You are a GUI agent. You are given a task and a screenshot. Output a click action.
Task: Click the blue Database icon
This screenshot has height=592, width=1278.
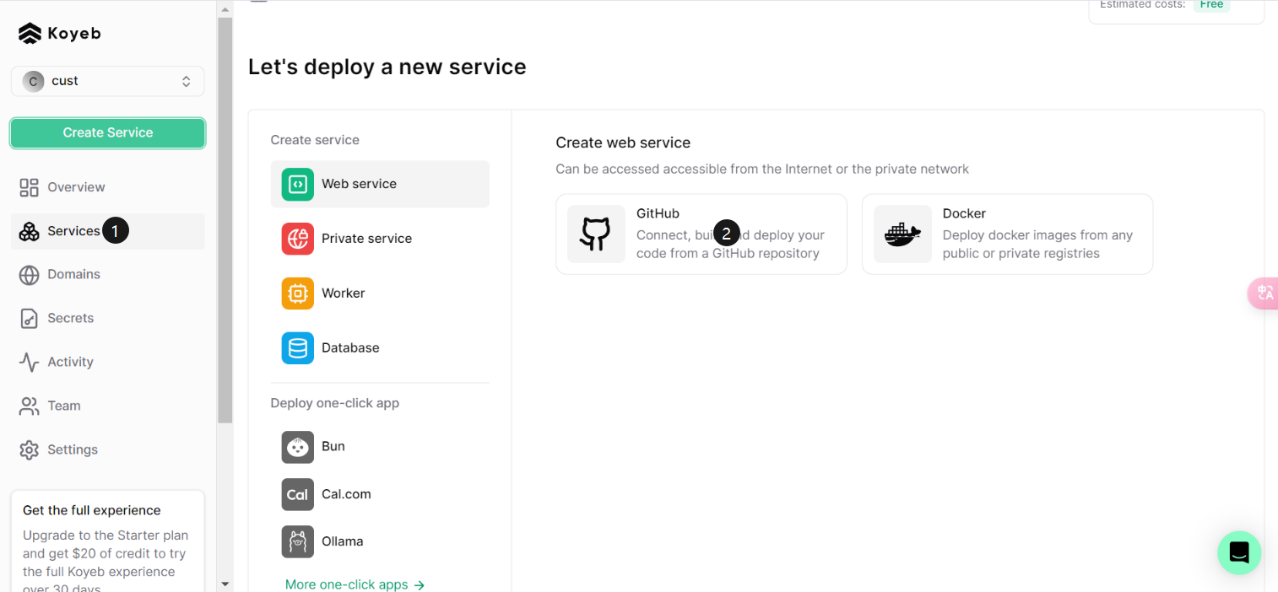(297, 348)
